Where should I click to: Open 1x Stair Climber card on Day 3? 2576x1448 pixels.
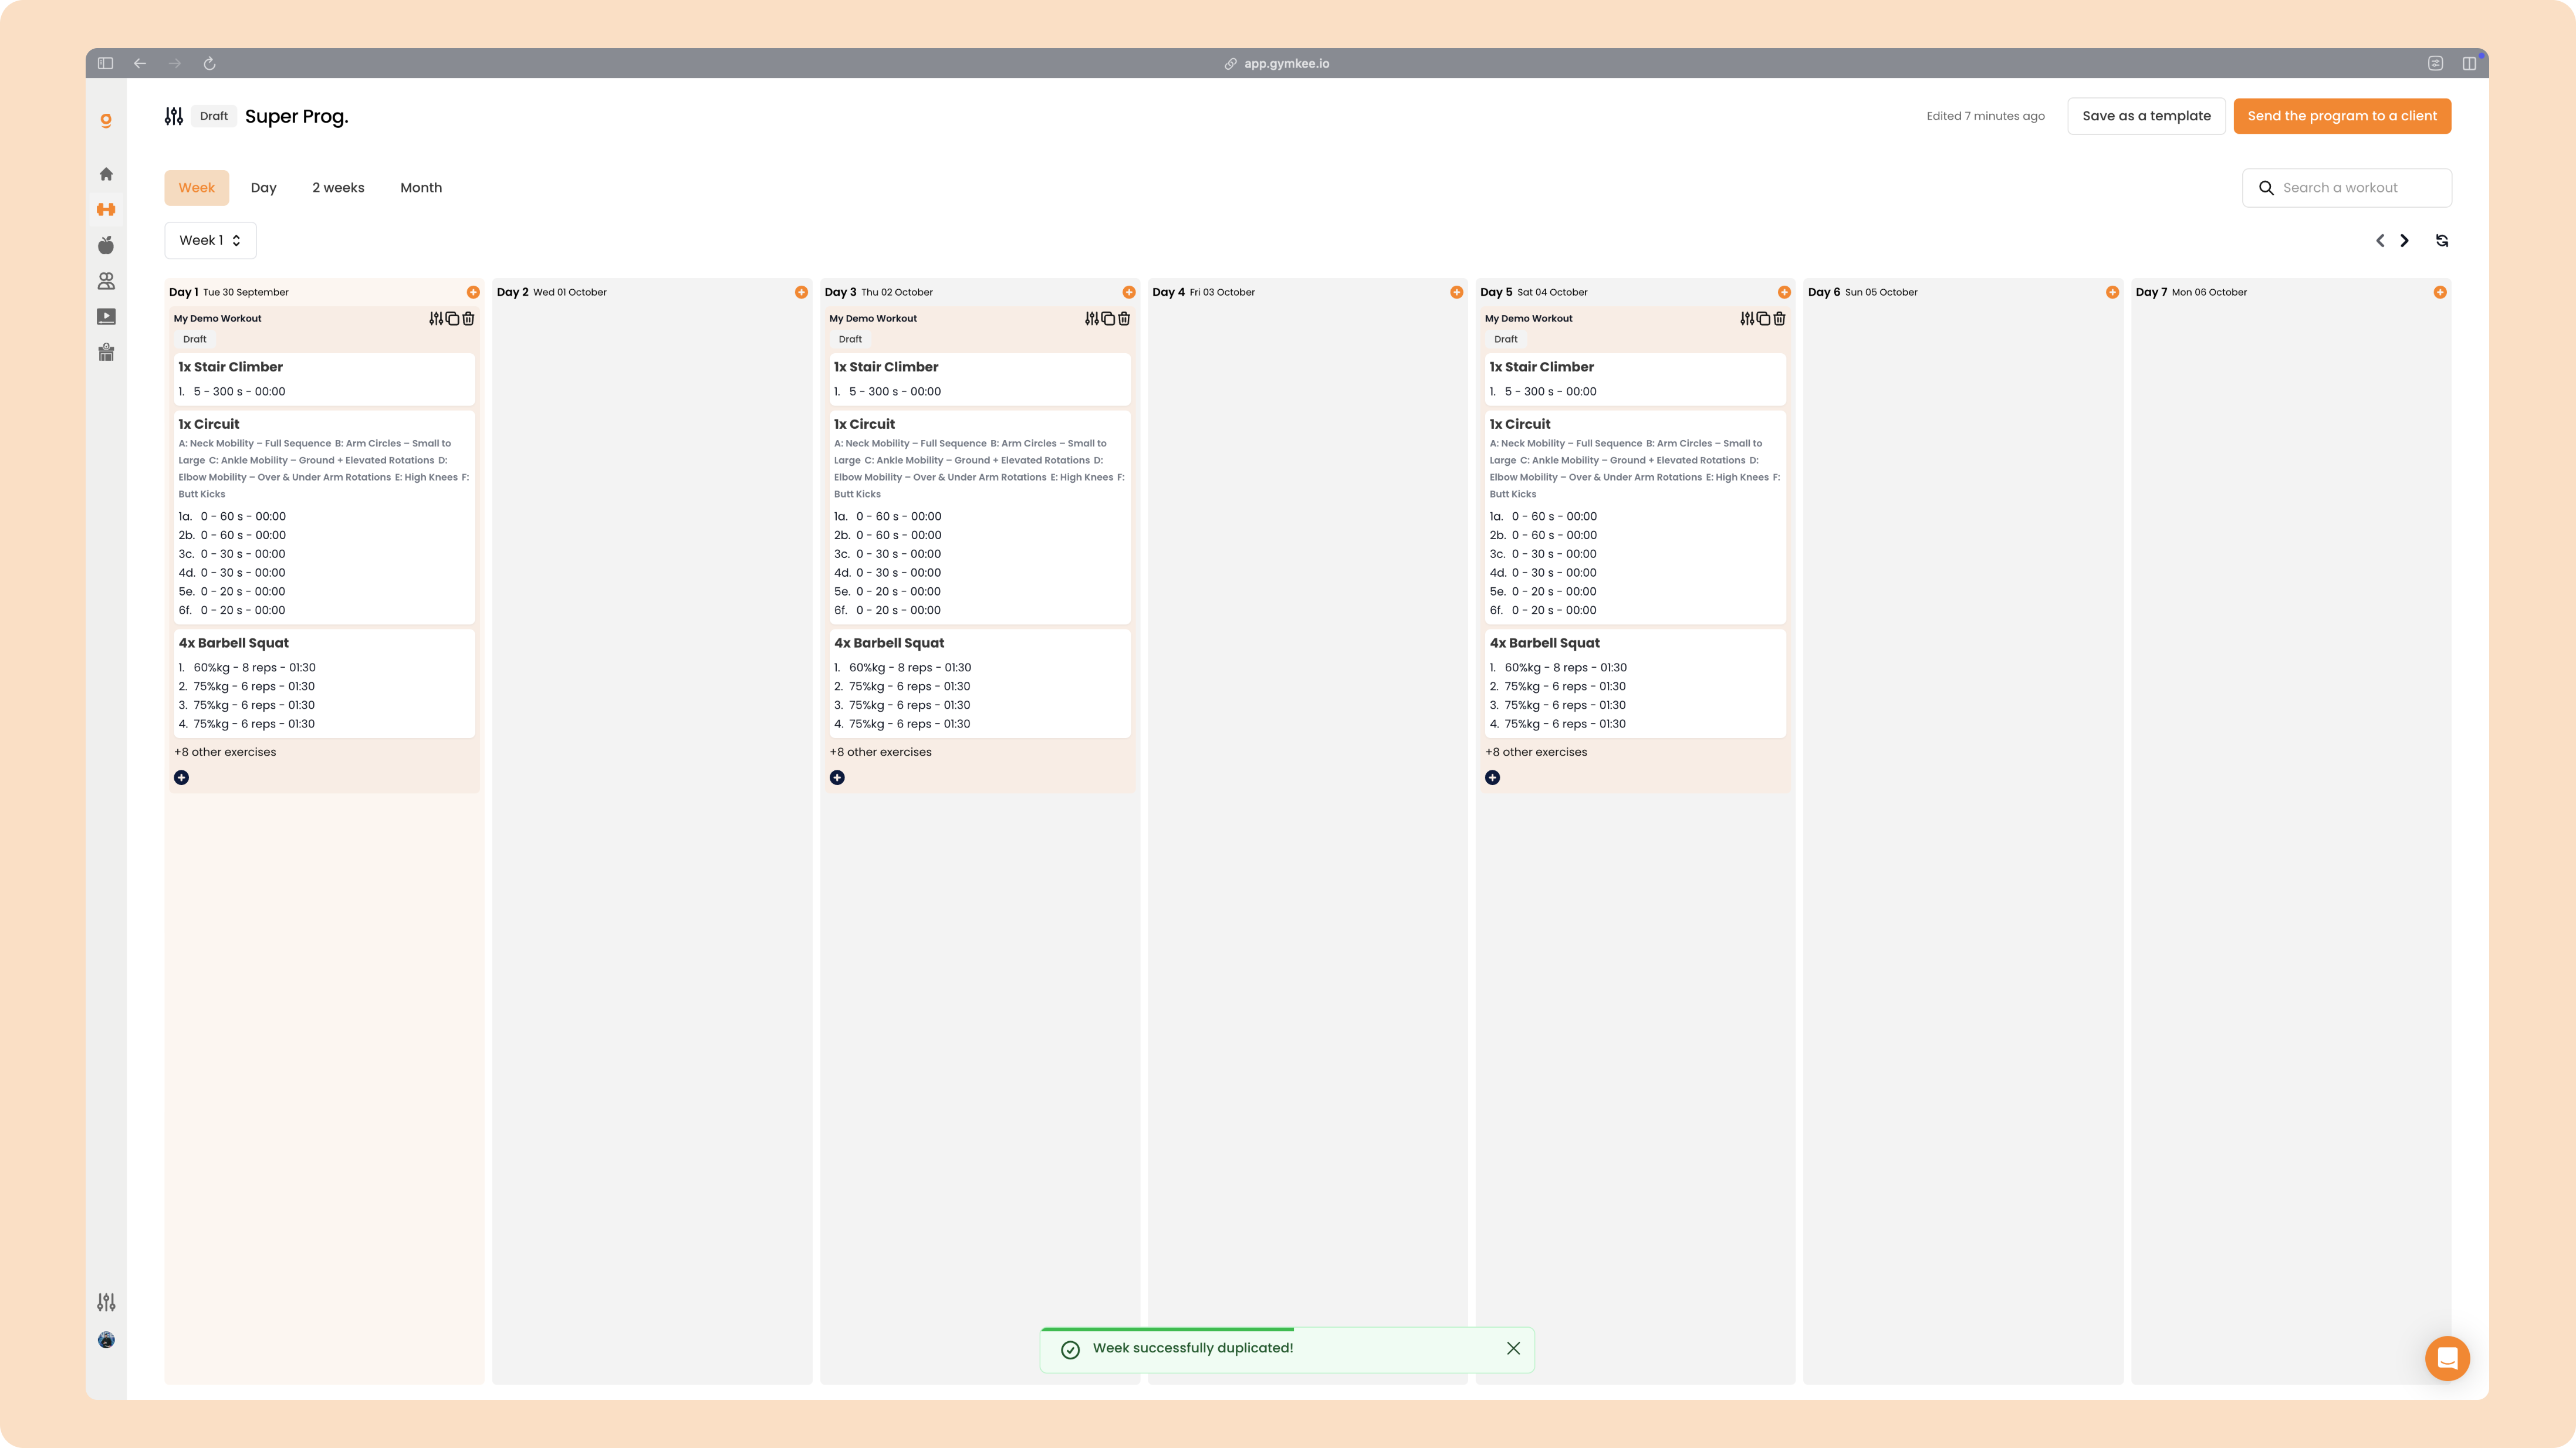(980, 379)
